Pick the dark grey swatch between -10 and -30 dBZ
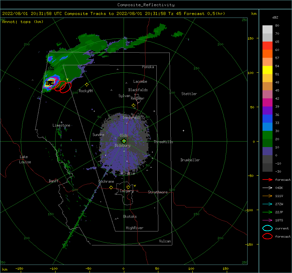 tap(267, 167)
